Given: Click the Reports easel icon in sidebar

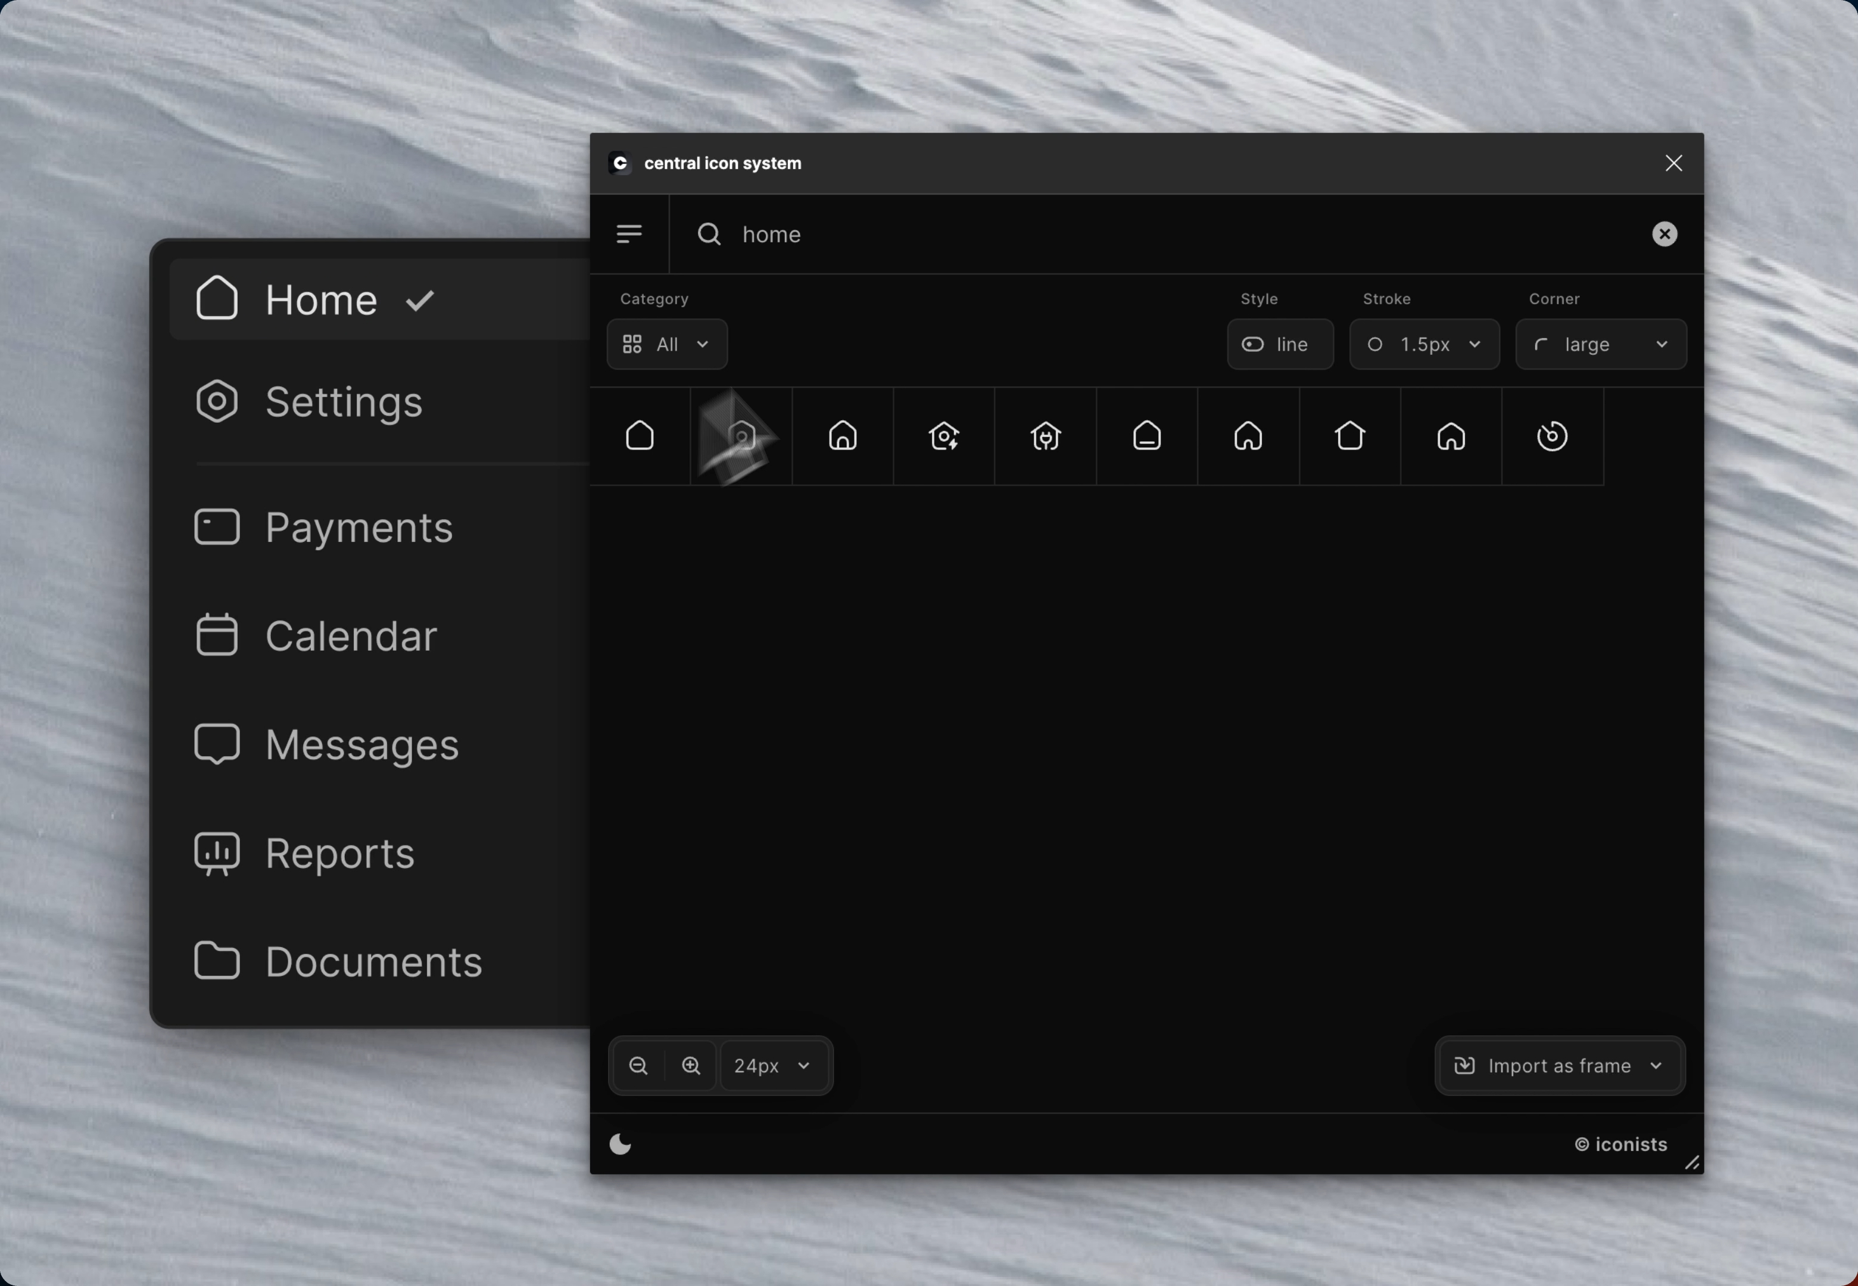Looking at the screenshot, I should [x=216, y=853].
